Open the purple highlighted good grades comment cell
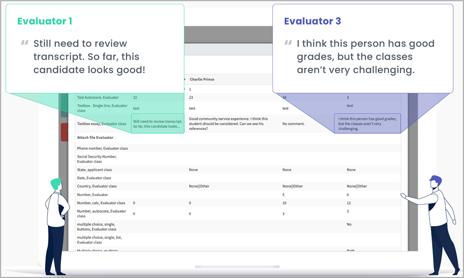 point(367,124)
